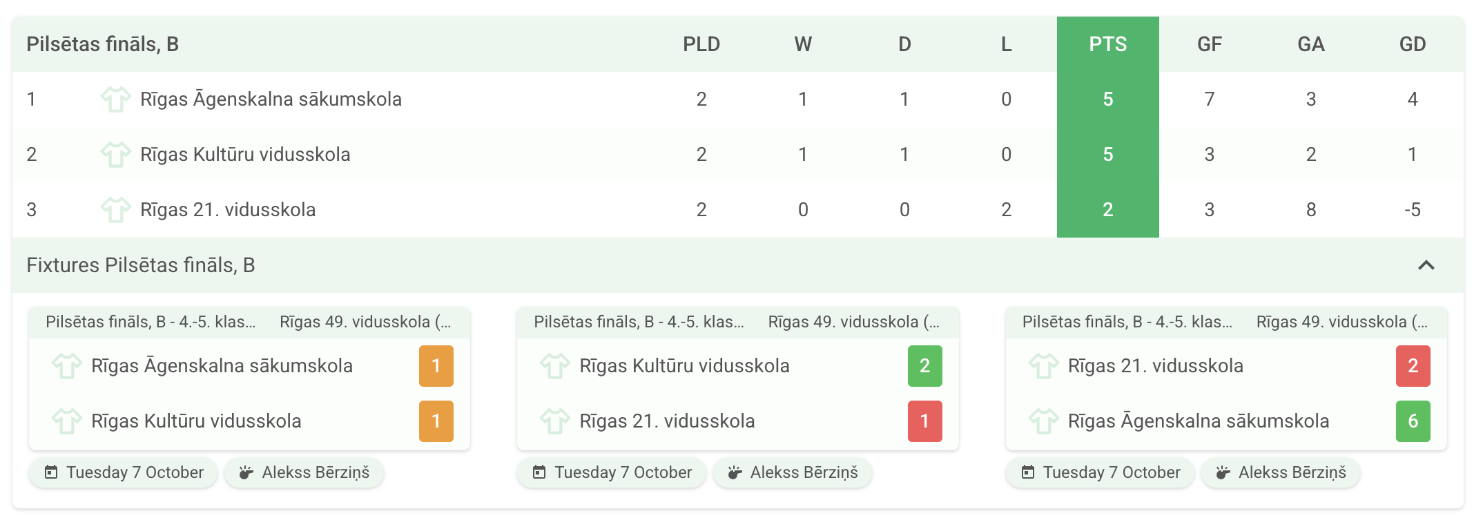Click the jersey icon beside Rīgas 21. vidusskola in standings
Image resolution: width=1483 pixels, height=518 pixels.
pos(115,210)
